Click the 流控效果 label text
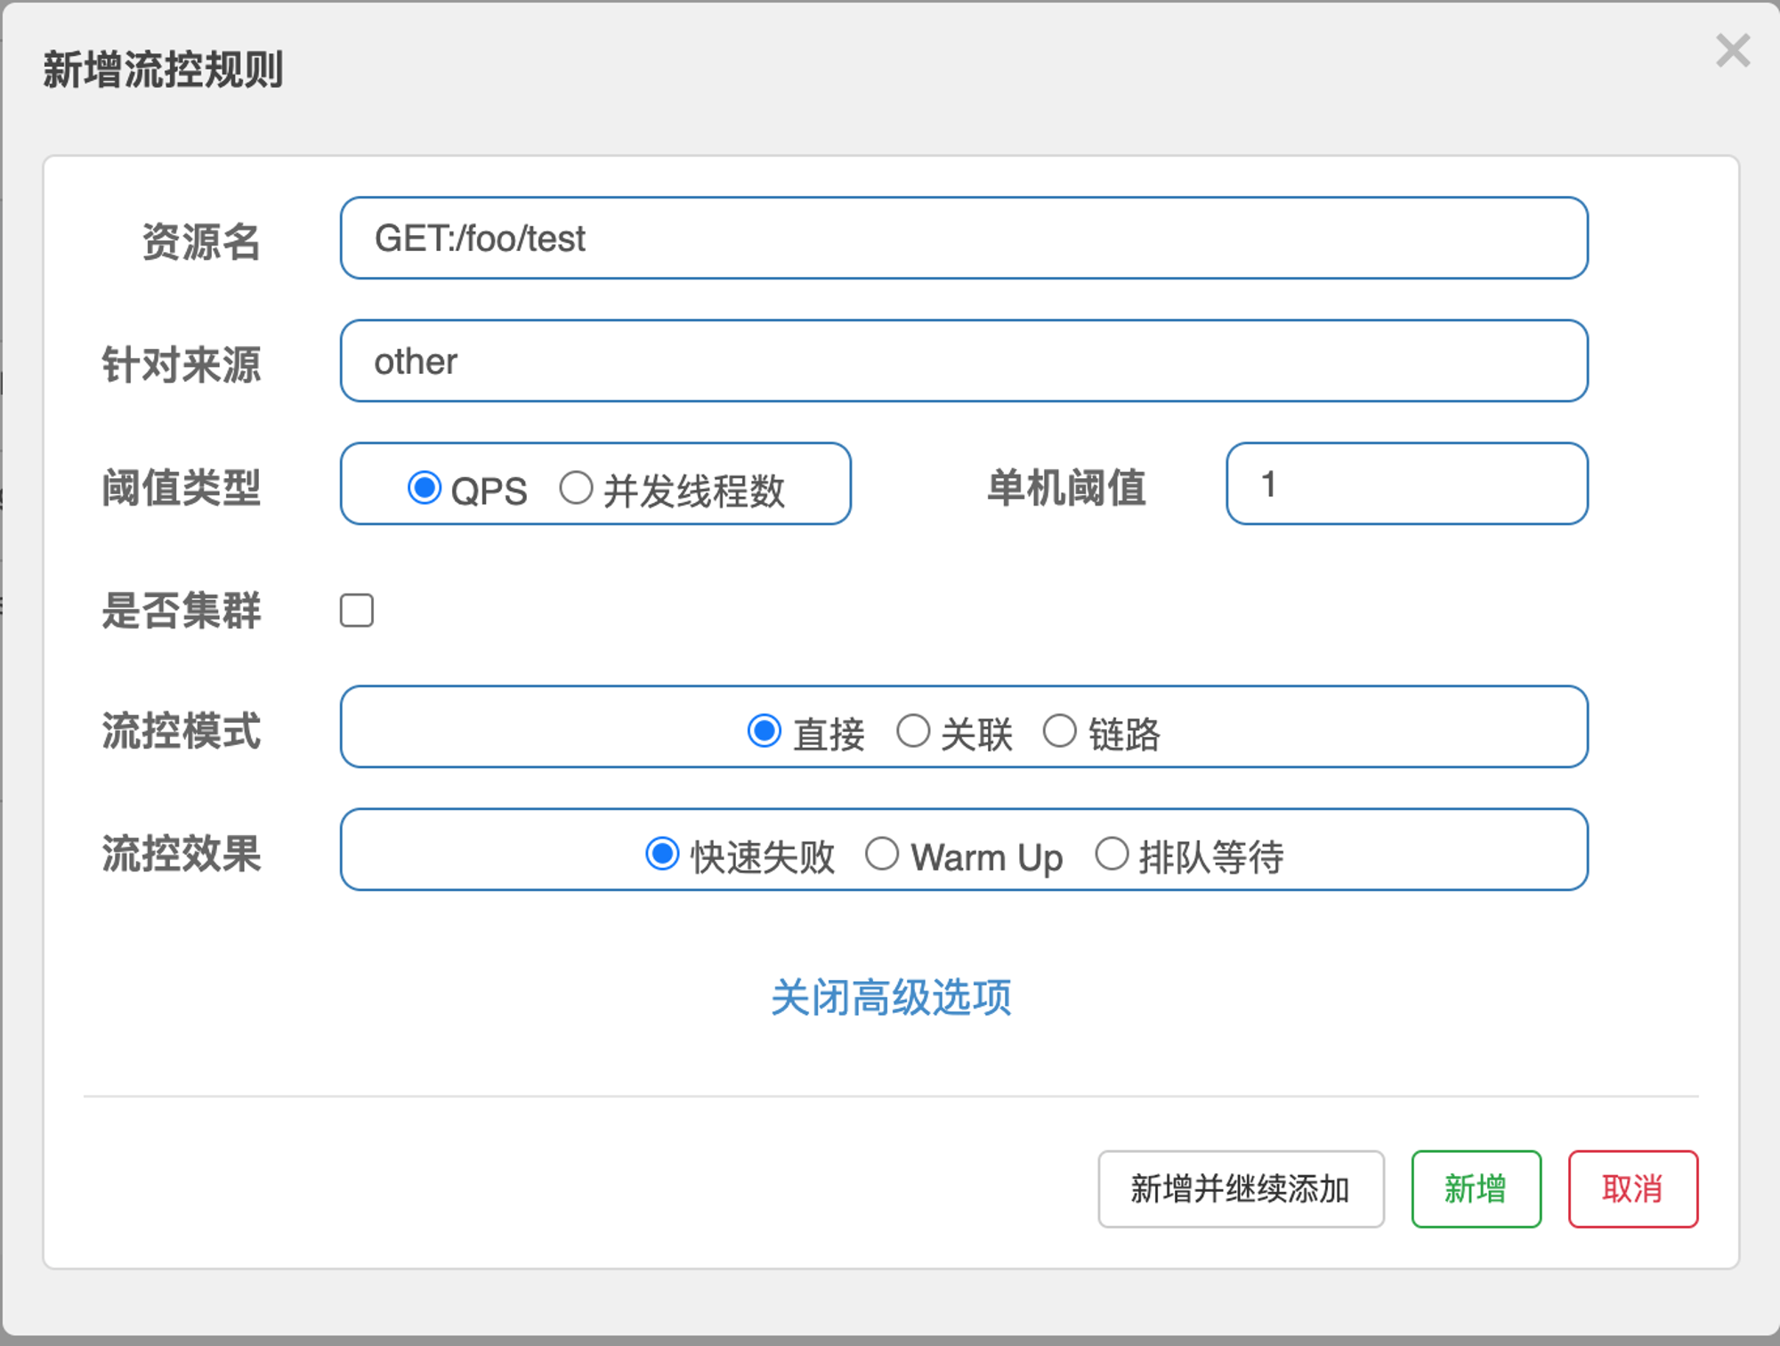 point(182,854)
